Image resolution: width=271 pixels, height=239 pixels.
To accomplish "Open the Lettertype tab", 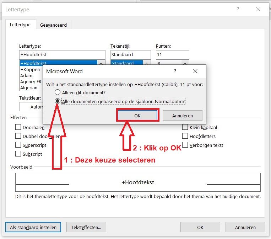I will (20, 25).
